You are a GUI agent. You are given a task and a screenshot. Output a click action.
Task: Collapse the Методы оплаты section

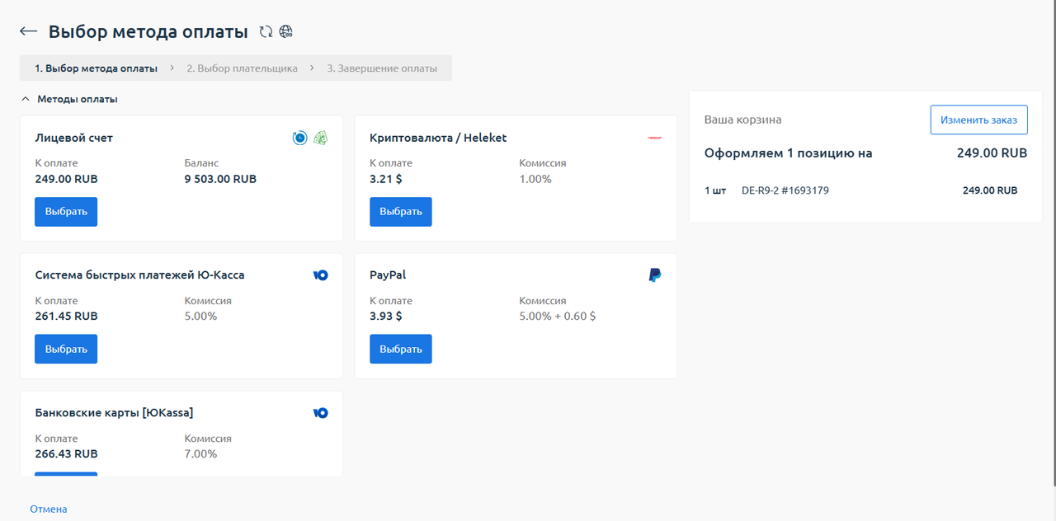[x=69, y=99]
